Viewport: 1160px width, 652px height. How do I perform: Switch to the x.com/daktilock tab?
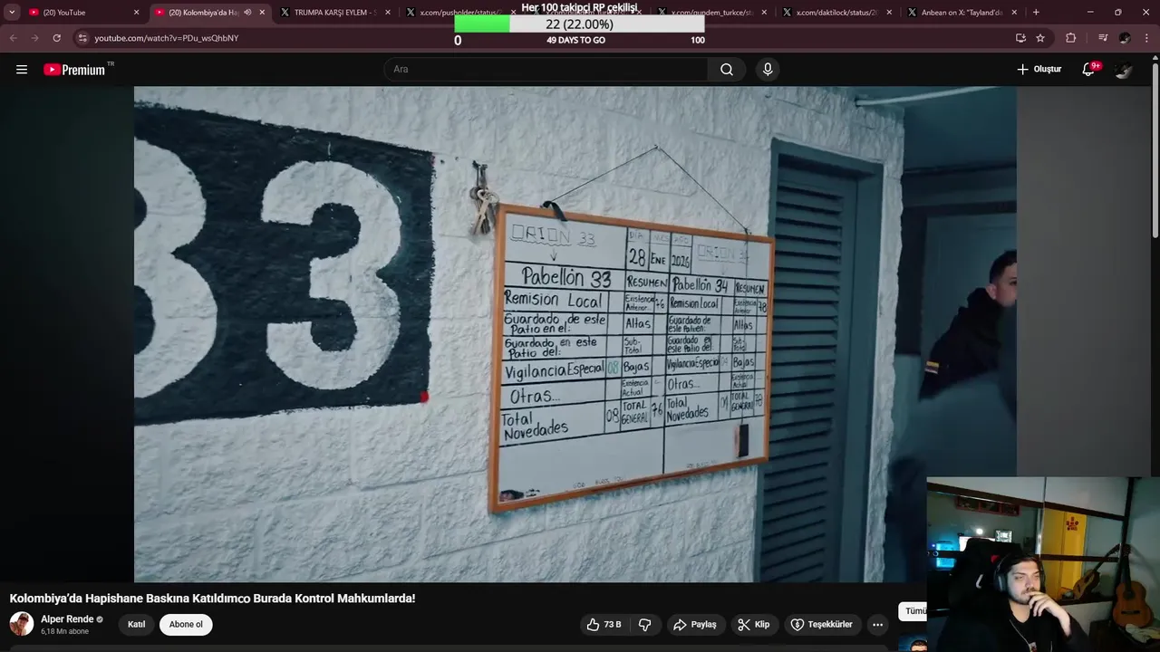[x=839, y=13]
